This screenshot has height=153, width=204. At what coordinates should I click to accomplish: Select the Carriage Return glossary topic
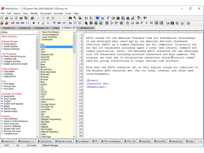tap(48, 104)
